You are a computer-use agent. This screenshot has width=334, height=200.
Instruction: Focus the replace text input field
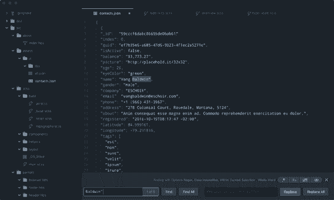pos(242,192)
